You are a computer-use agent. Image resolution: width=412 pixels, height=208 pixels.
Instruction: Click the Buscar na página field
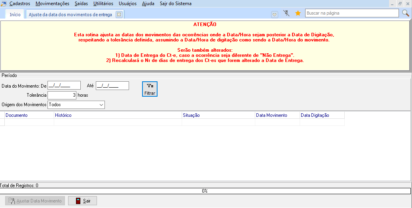[352, 13]
